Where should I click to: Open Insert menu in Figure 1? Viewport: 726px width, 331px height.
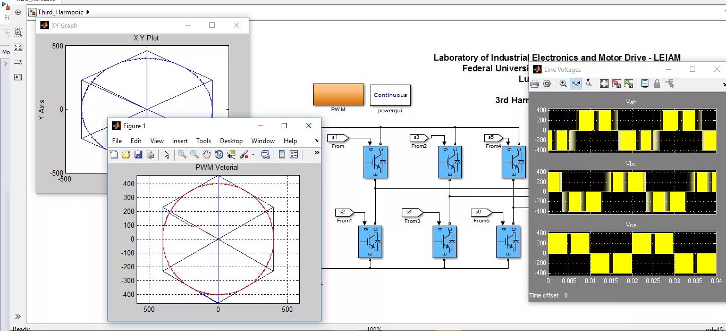click(180, 141)
